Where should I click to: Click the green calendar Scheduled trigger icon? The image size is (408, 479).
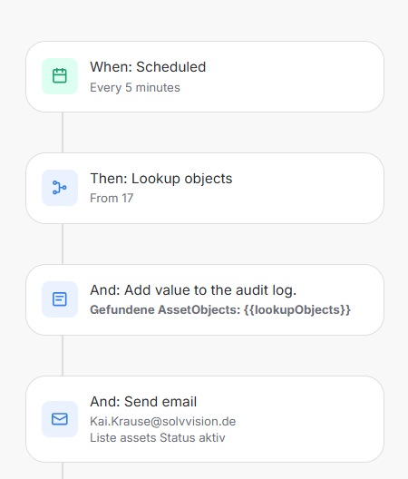tap(60, 76)
